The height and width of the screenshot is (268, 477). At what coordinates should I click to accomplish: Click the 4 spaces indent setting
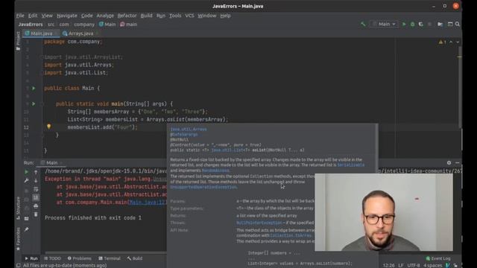tap(432, 265)
